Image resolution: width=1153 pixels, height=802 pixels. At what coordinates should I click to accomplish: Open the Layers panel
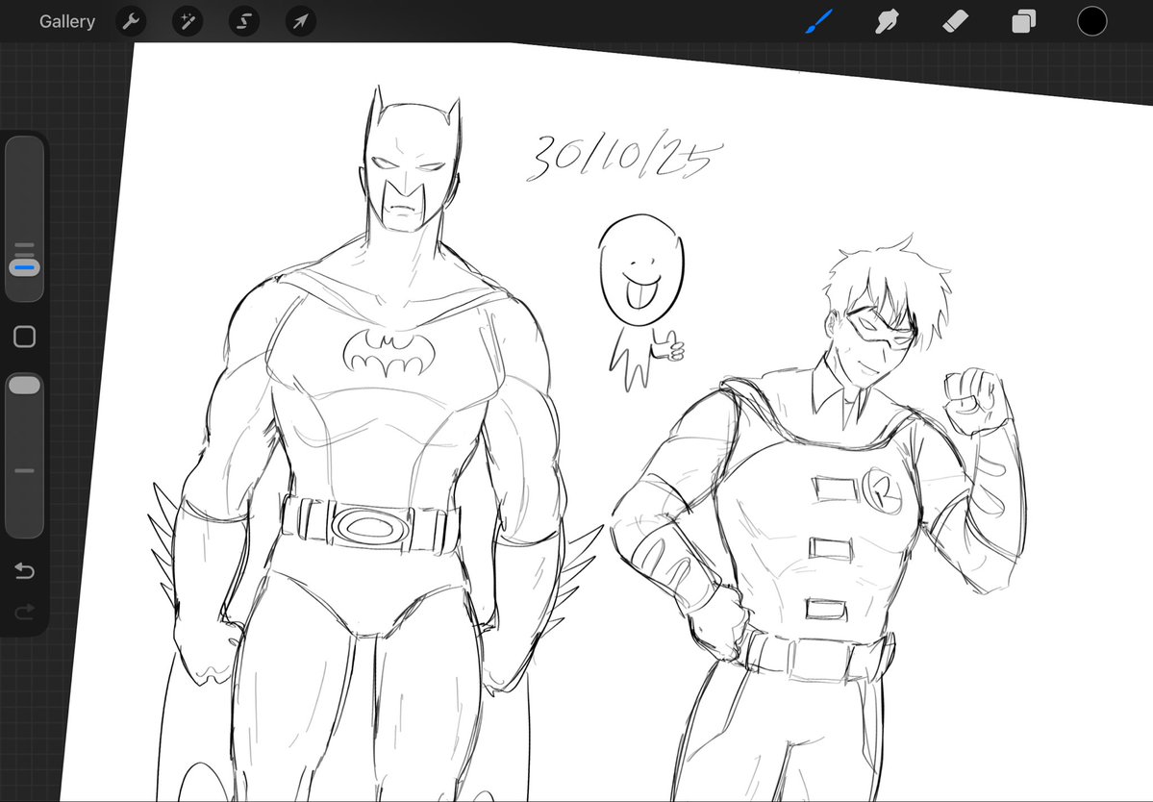pos(1023,21)
